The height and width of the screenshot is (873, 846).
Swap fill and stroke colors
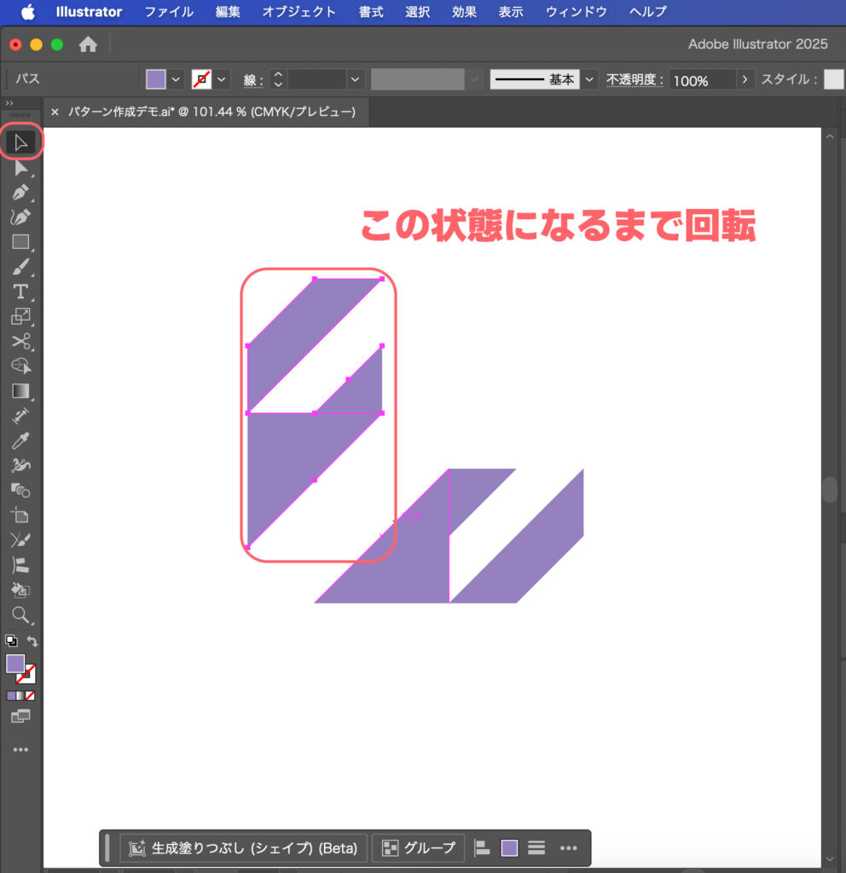tap(32, 641)
